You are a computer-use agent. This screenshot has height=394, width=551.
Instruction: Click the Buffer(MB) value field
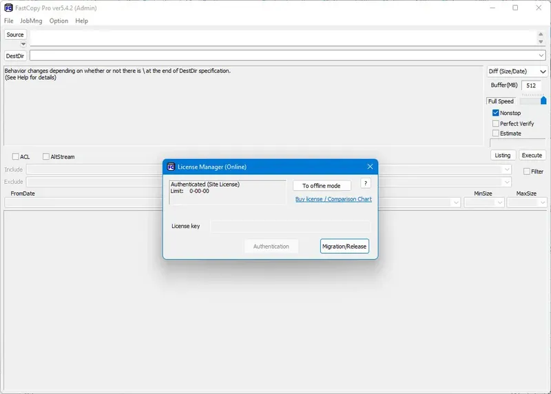[x=531, y=85]
